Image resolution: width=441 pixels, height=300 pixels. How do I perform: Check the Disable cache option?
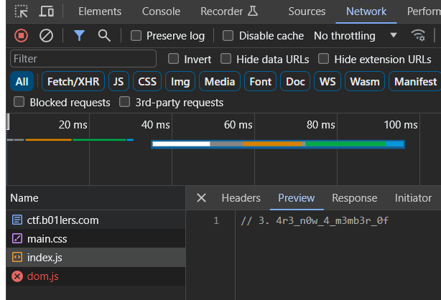(228, 36)
